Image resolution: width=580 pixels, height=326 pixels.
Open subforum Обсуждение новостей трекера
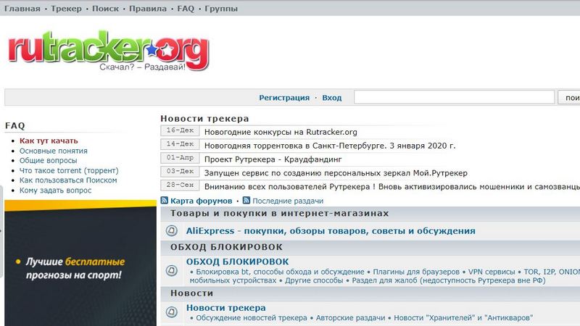[252, 318]
